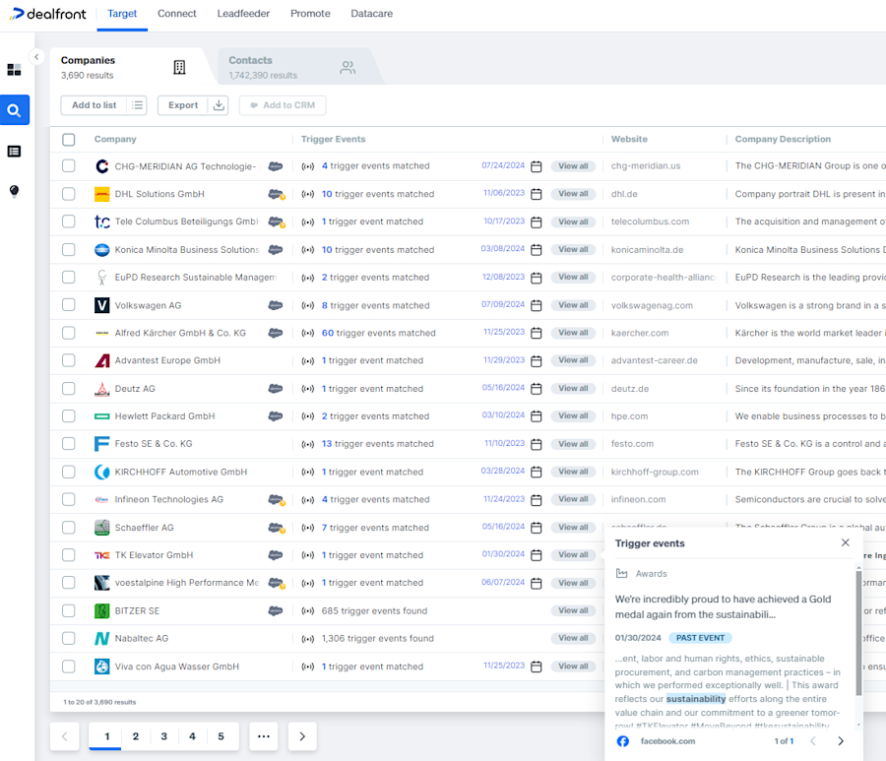The image size is (886, 761).
Task: Click the Facebook icon in the Trigger events popup
Action: coord(621,740)
